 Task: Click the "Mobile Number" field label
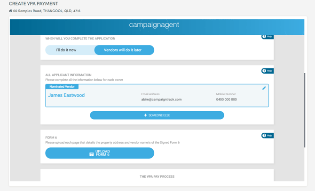click(x=226, y=94)
